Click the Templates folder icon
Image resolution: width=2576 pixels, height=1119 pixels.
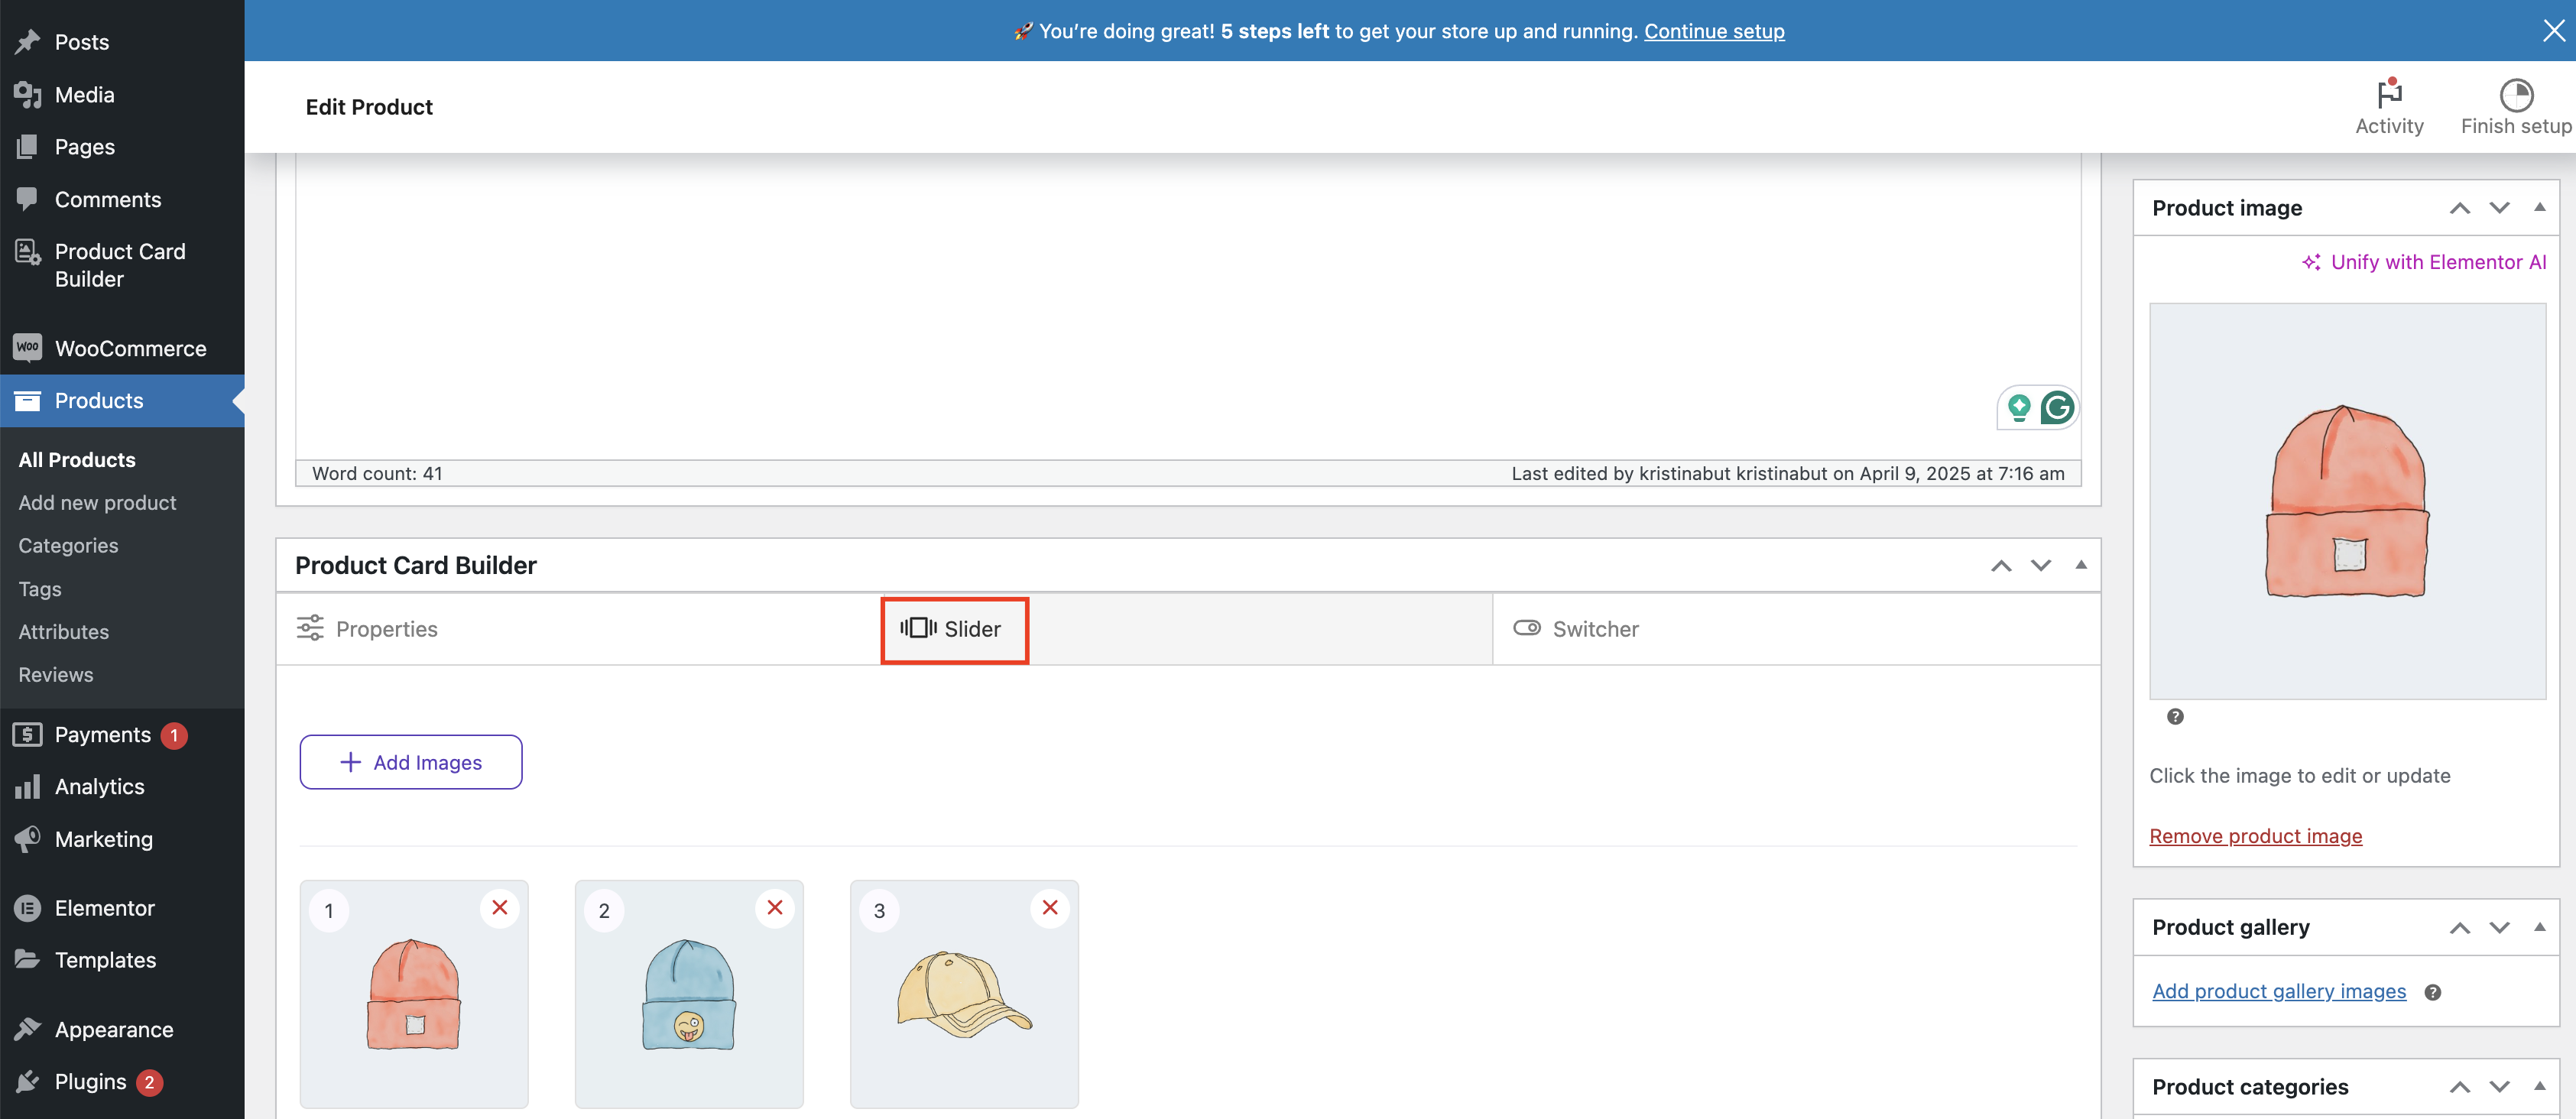pos(27,959)
